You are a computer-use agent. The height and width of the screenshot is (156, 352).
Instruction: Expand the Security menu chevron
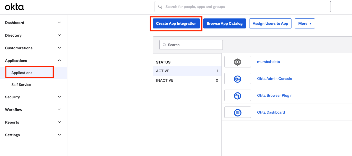click(59, 97)
